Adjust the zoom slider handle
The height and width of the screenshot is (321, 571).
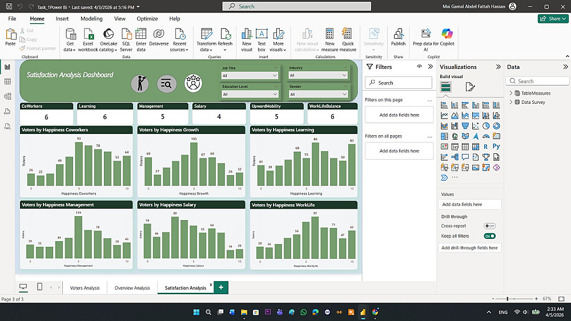pos(507,299)
